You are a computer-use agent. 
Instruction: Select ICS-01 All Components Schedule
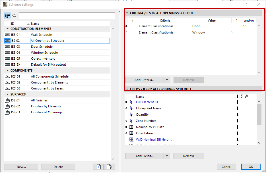pyautogui.click(x=57, y=76)
